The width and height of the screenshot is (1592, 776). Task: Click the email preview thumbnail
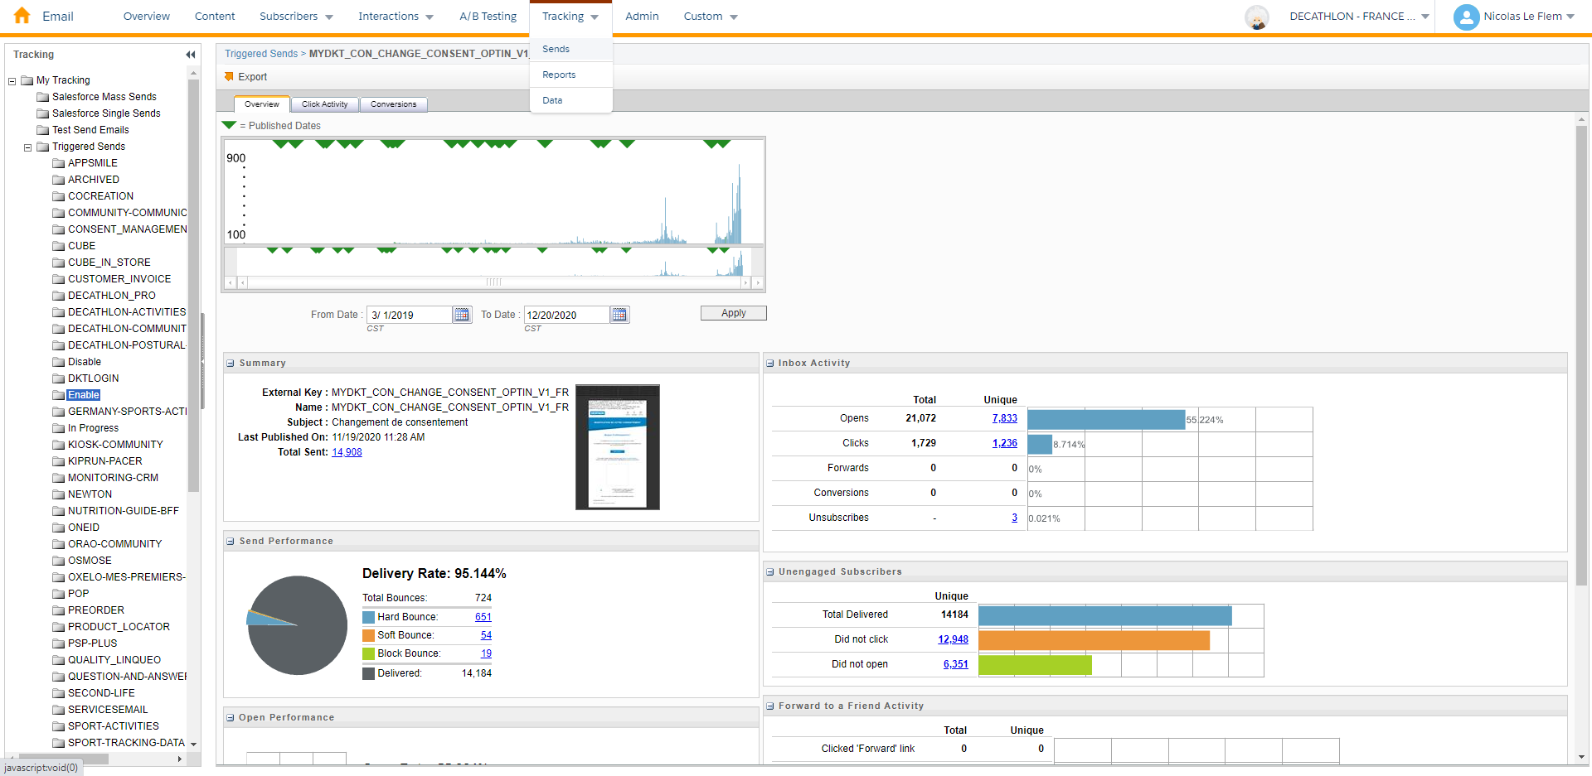click(617, 447)
